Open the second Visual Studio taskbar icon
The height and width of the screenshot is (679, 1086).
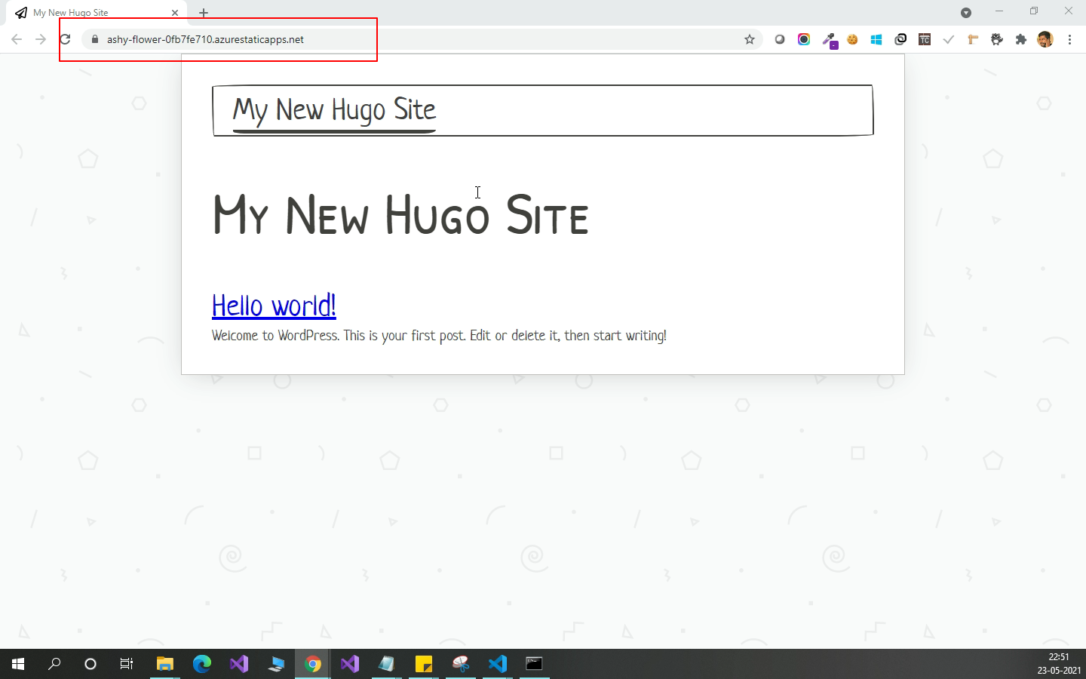pyautogui.click(x=349, y=664)
